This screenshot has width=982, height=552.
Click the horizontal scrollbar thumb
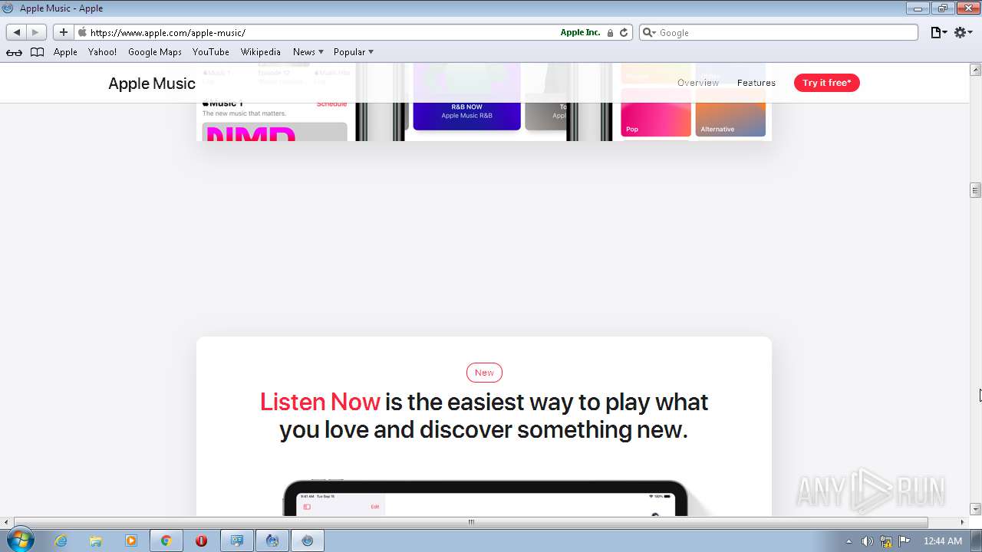471,522
